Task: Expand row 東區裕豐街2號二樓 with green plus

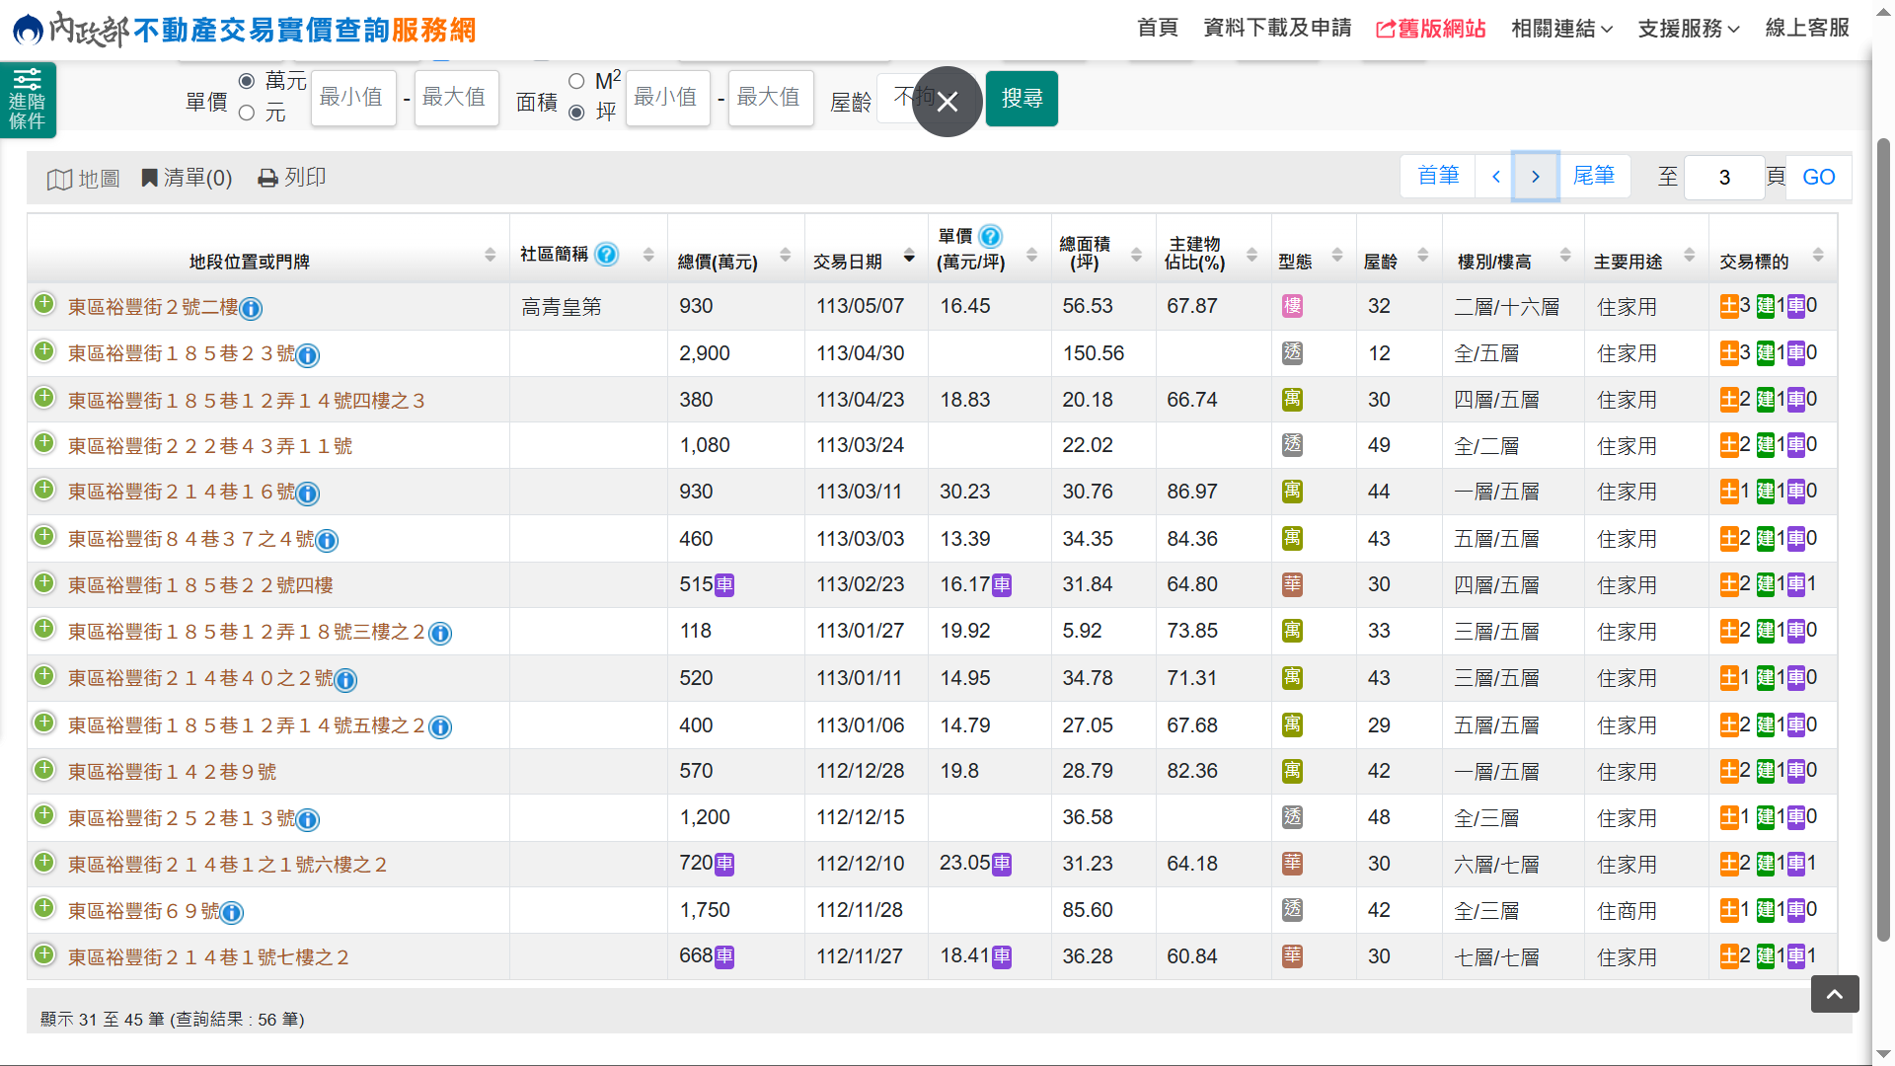Action: tap(43, 304)
